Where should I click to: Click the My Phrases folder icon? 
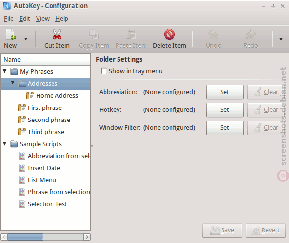pyautogui.click(x=14, y=71)
